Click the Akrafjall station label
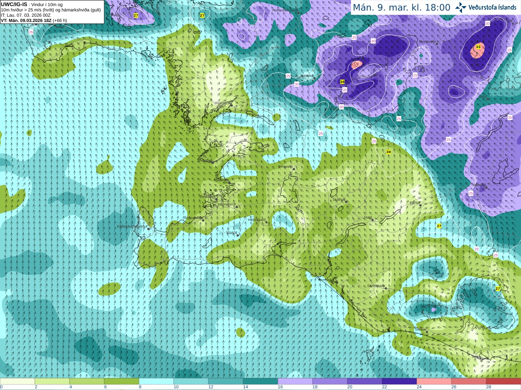The height and width of the screenshot is (390, 521). coord(206,161)
